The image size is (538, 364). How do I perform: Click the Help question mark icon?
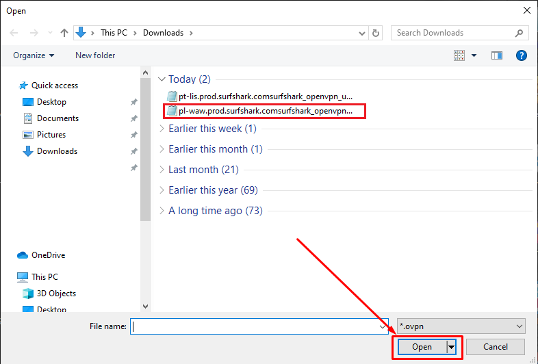(x=521, y=55)
